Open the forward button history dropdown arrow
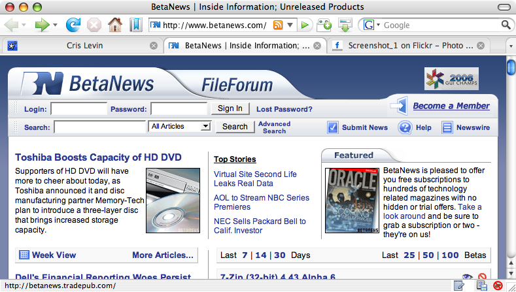516x292 pixels. click(x=55, y=25)
